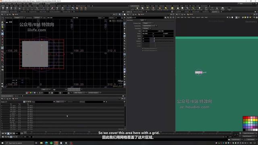Viewport: 258px width, 145px height.
Task: Open the Layout menu in network editor
Action: (x=198, y=17)
